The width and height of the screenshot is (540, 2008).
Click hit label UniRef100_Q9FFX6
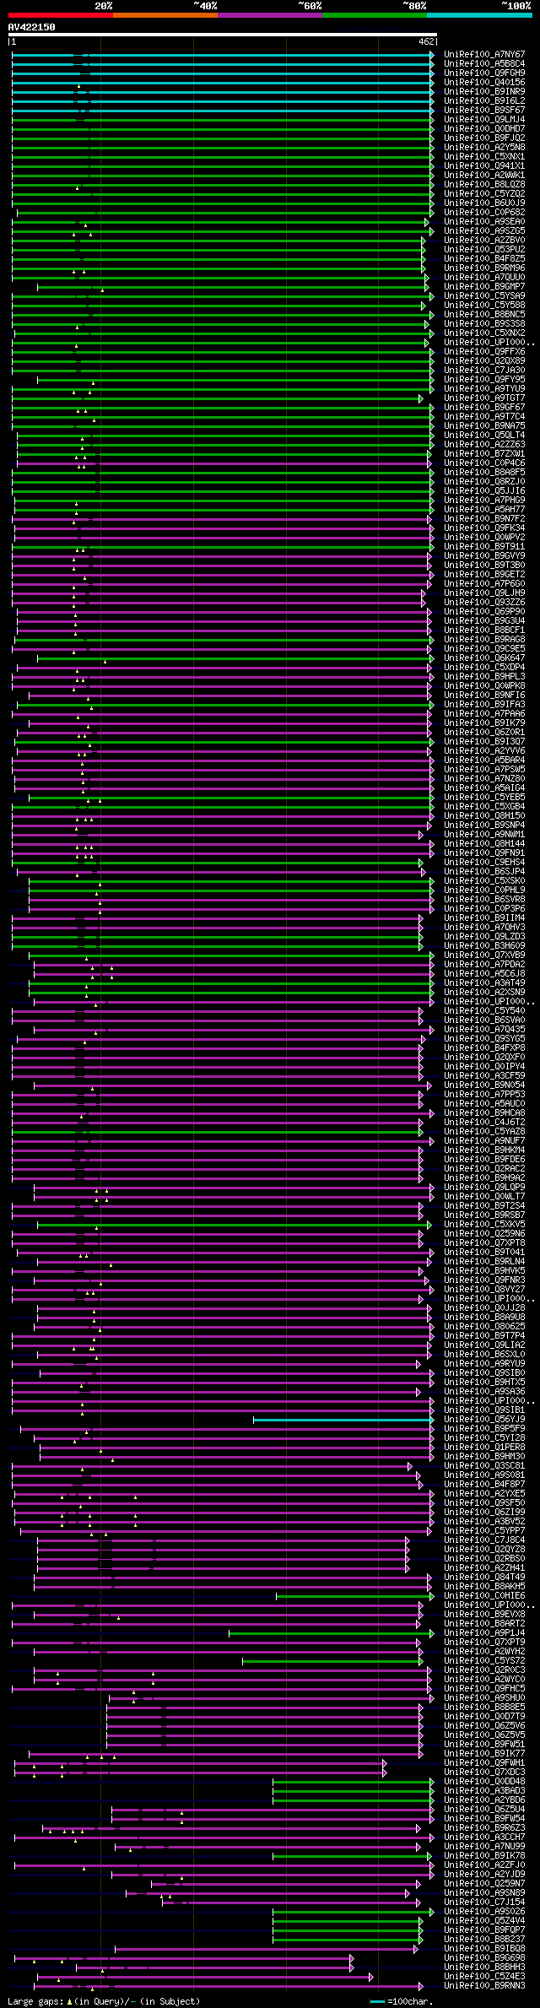click(x=484, y=352)
